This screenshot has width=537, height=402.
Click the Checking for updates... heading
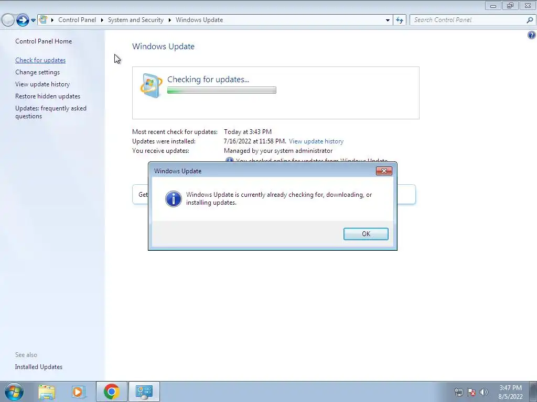click(x=208, y=80)
